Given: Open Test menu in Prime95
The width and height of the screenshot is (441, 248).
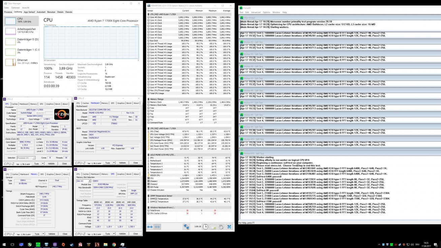Looking at the screenshot, I should (x=241, y=12).
